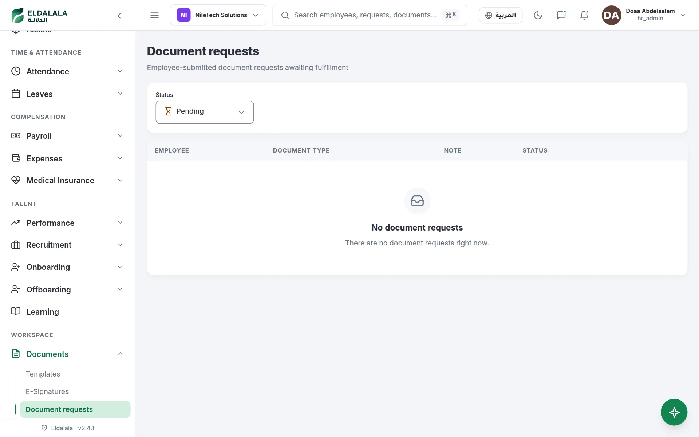Switch to dark mode with moon icon
The width and height of the screenshot is (699, 437).
[538, 15]
